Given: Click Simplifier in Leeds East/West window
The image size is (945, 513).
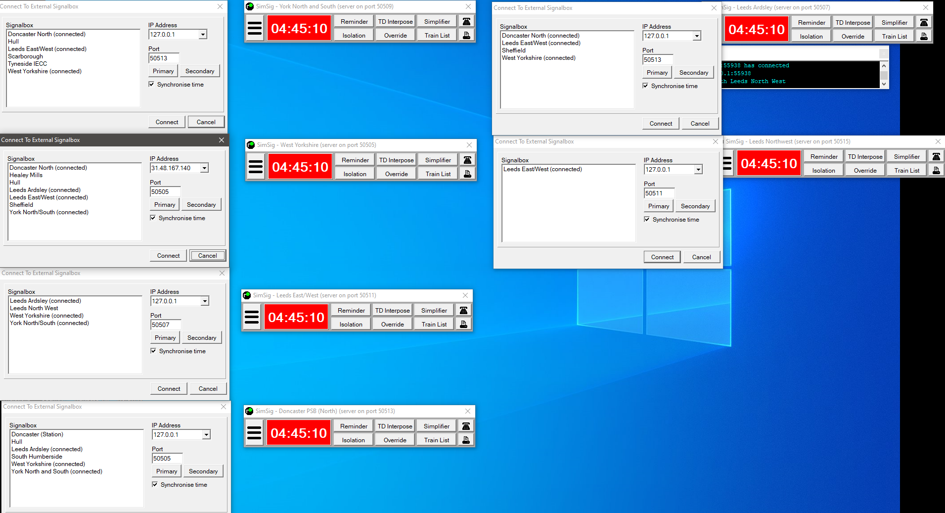Looking at the screenshot, I should coord(434,310).
